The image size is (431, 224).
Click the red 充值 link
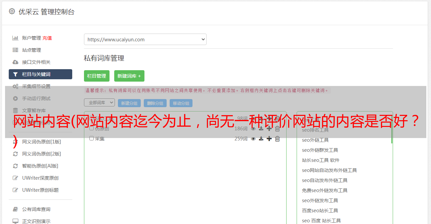tap(47, 38)
